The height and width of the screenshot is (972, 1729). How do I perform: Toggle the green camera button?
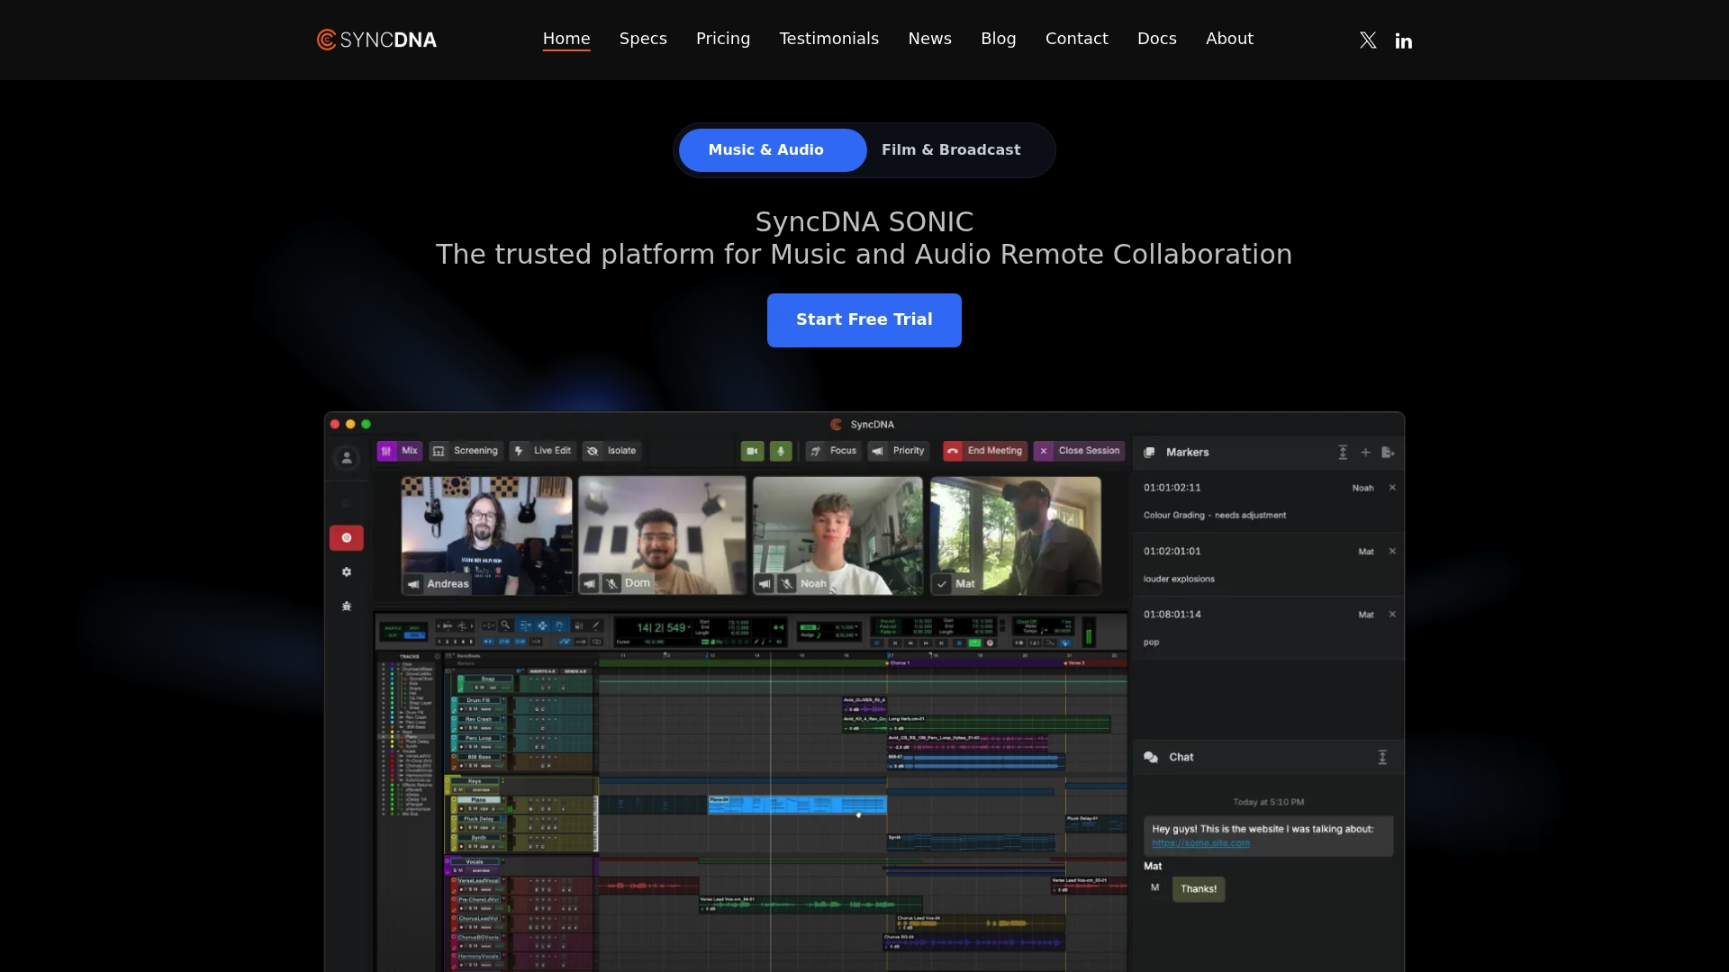[x=752, y=451]
